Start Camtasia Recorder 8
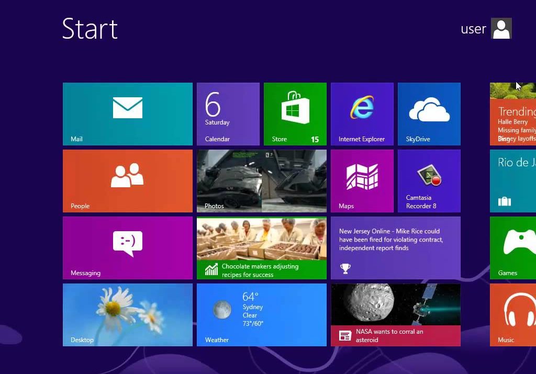 pos(429,181)
